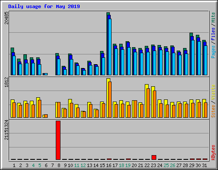This screenshot has width=218, height=170.
Task: Click day label 5 on the x-axis
Action: pos(40,165)
